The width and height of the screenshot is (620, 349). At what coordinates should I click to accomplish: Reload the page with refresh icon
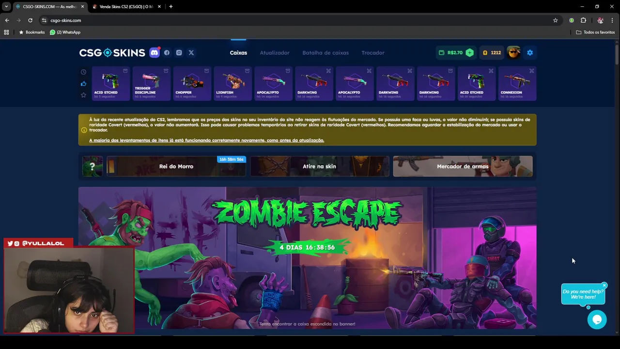[x=30, y=20]
